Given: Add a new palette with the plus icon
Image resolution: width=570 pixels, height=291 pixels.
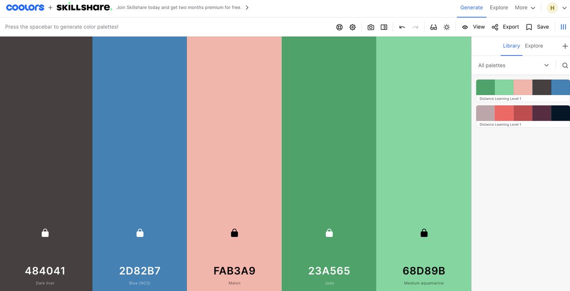Looking at the screenshot, I should coord(565,46).
